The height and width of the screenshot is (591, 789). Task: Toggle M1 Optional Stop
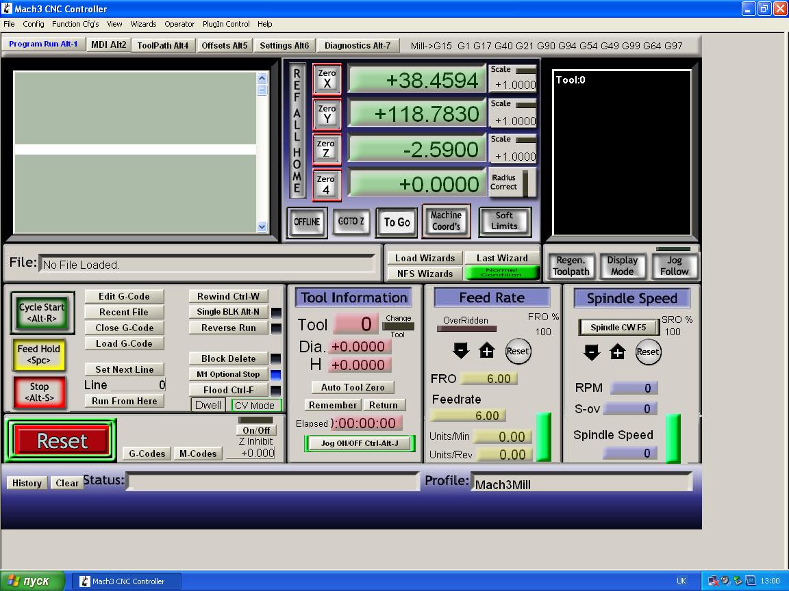coord(229,374)
